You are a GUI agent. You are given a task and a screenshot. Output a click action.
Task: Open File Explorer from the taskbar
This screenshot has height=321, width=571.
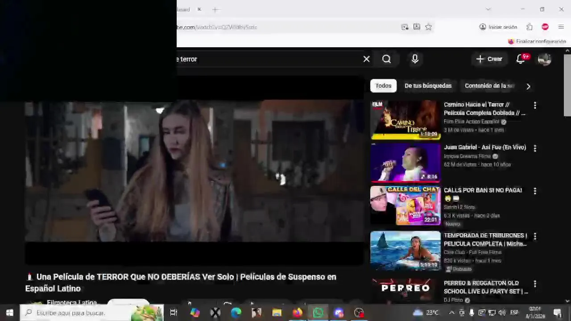(277, 313)
